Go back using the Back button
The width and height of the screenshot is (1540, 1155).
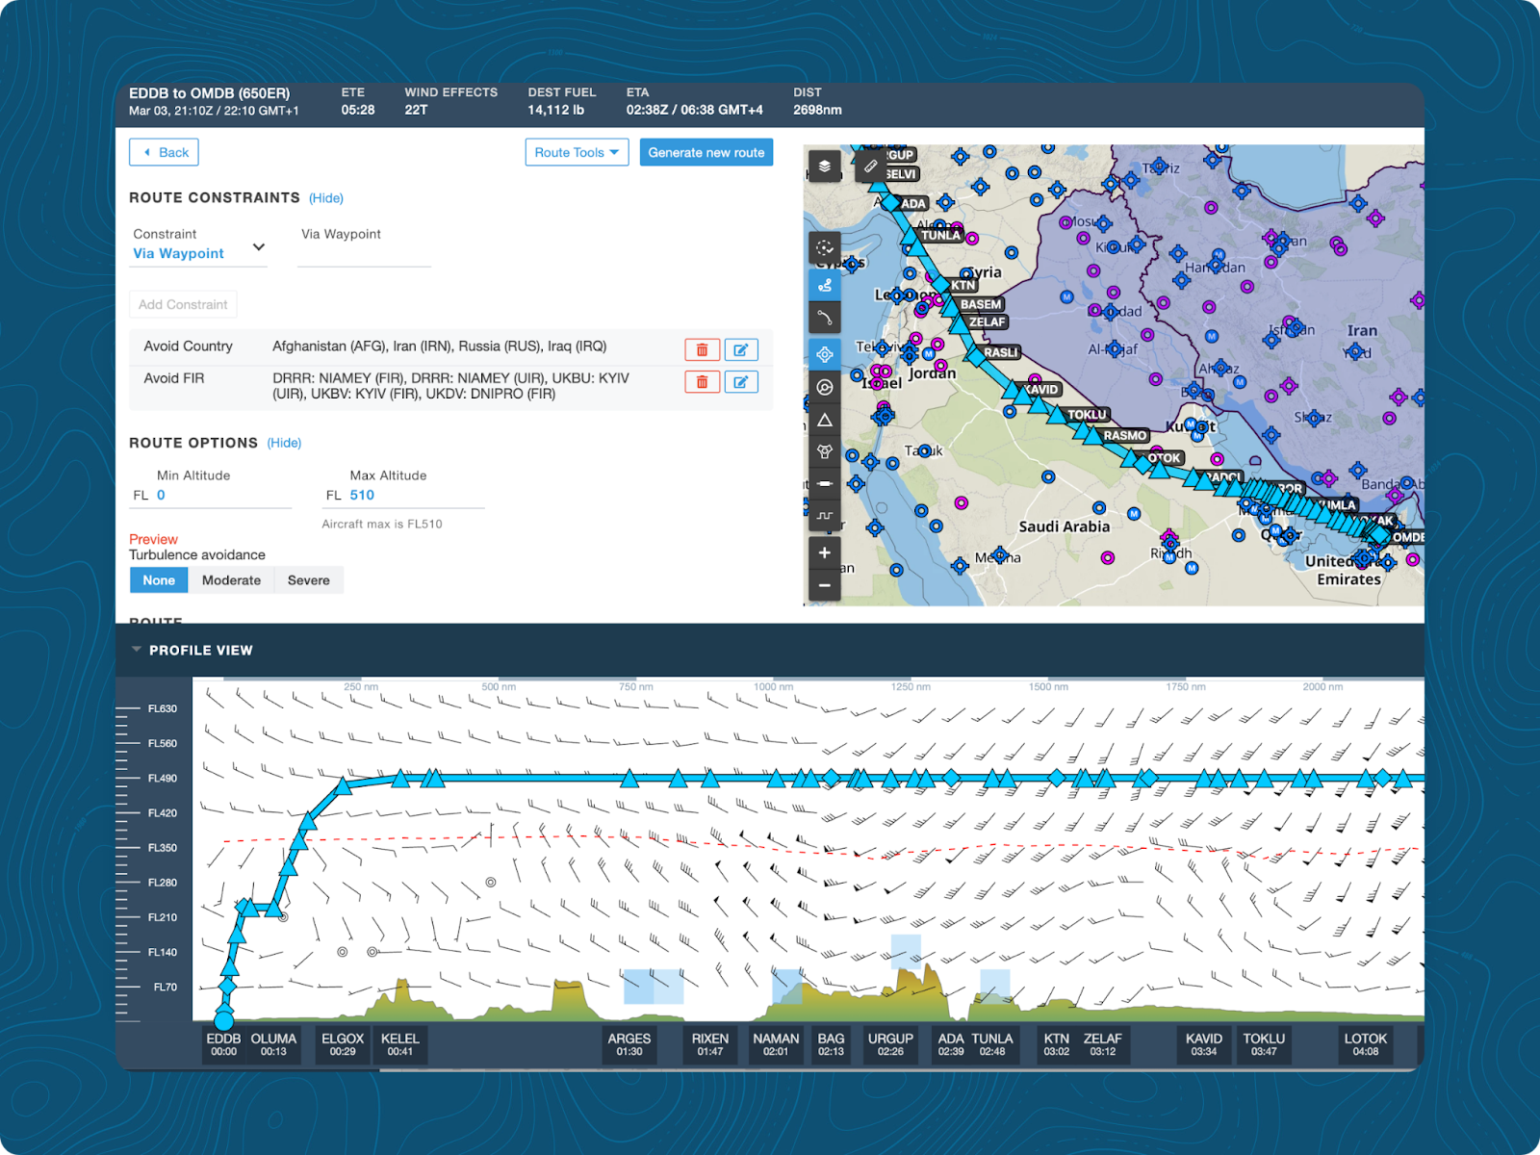(x=164, y=152)
